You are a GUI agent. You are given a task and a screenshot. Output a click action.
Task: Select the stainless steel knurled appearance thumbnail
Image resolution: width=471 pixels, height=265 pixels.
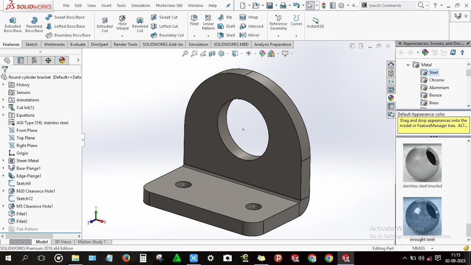point(422,162)
